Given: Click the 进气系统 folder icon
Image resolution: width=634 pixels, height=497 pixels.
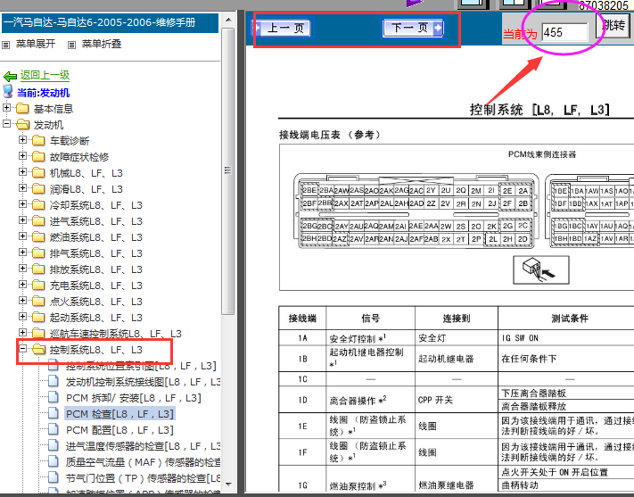Looking at the screenshot, I should [38, 221].
